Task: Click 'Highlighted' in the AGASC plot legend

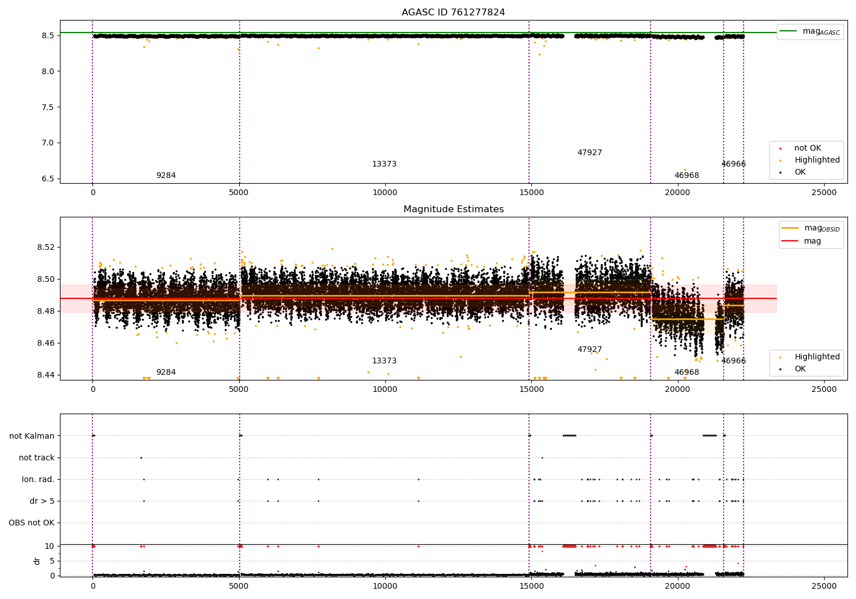Action: tap(817, 160)
